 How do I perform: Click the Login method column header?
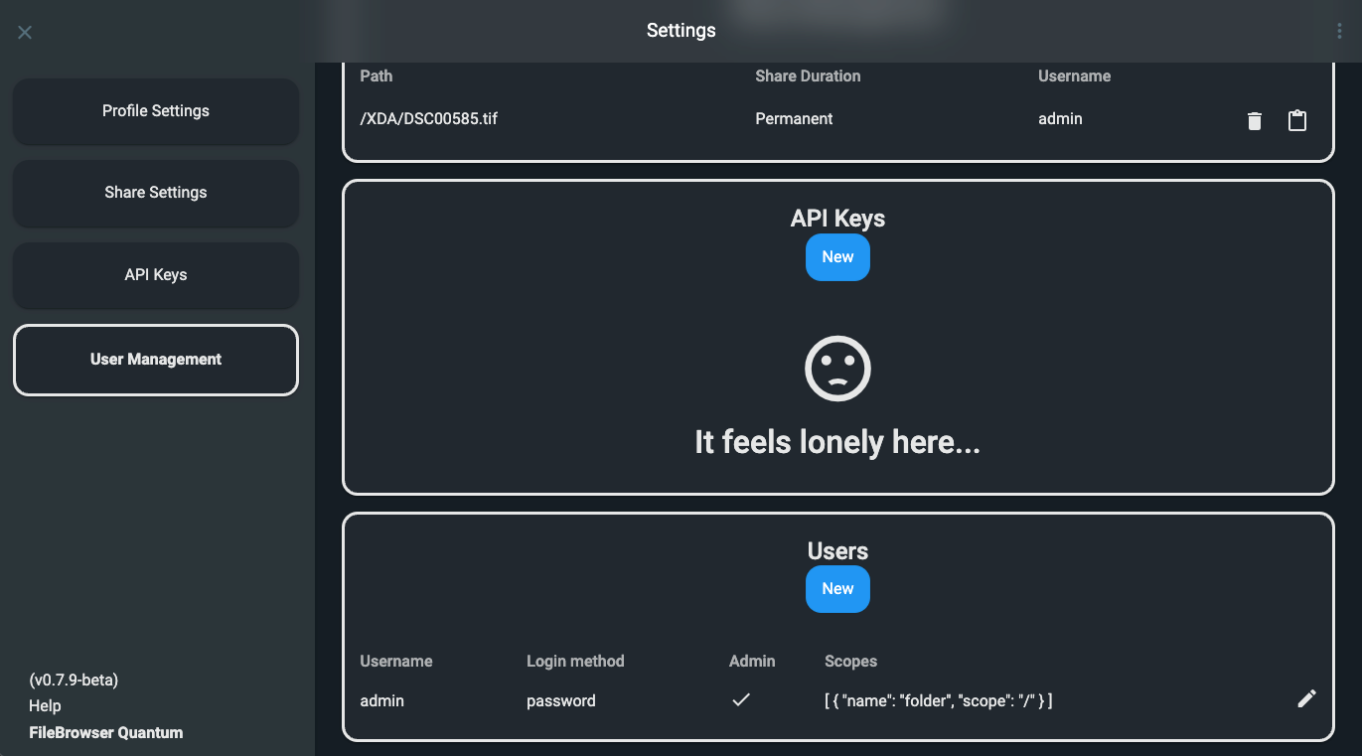575,662
